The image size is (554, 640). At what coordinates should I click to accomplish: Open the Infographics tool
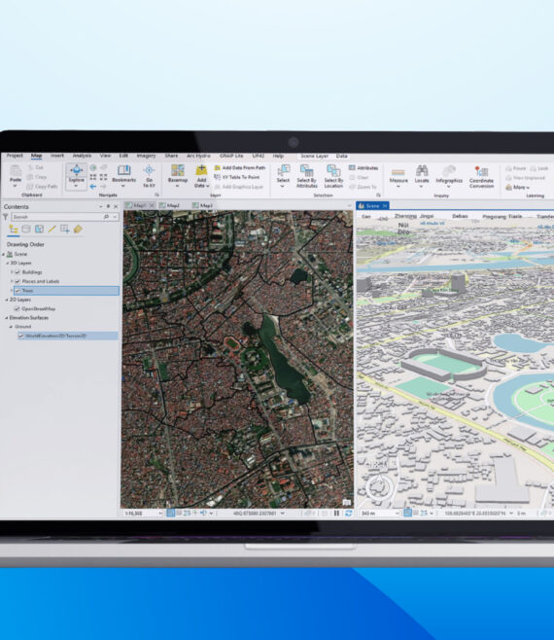coord(449,176)
